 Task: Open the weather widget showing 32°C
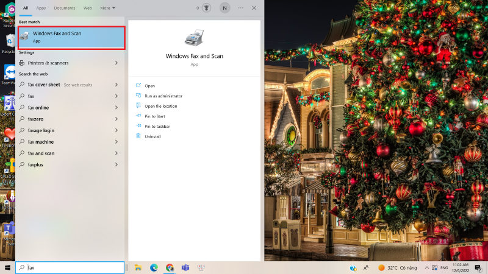(398, 267)
